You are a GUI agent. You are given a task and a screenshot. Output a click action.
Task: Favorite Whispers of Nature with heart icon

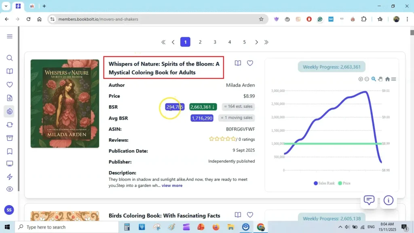pyautogui.click(x=250, y=63)
